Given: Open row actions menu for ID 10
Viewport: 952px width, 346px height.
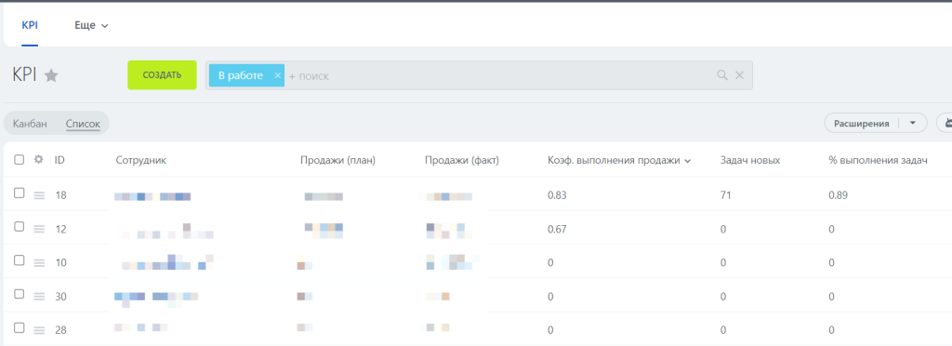Looking at the screenshot, I should 39,263.
